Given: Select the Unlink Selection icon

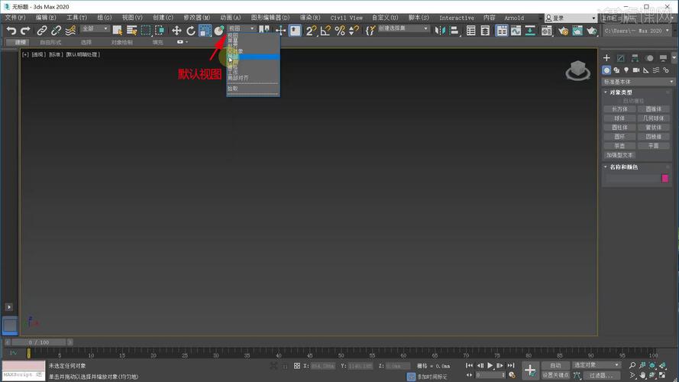Looking at the screenshot, I should 56,31.
